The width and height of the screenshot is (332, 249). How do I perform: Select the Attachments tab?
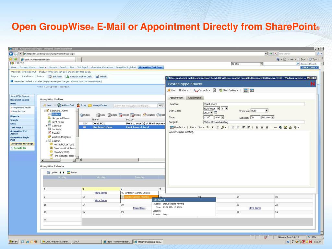pos(195,98)
